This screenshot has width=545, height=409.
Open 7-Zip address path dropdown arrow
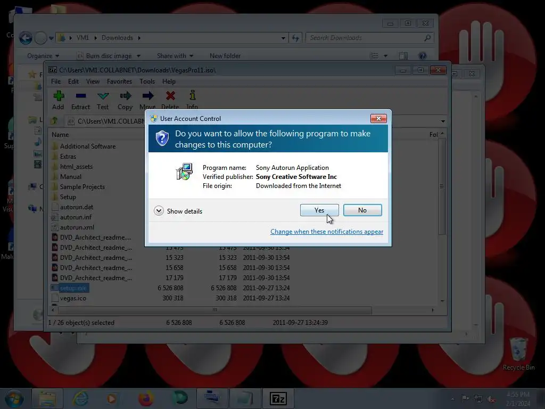pos(443,121)
